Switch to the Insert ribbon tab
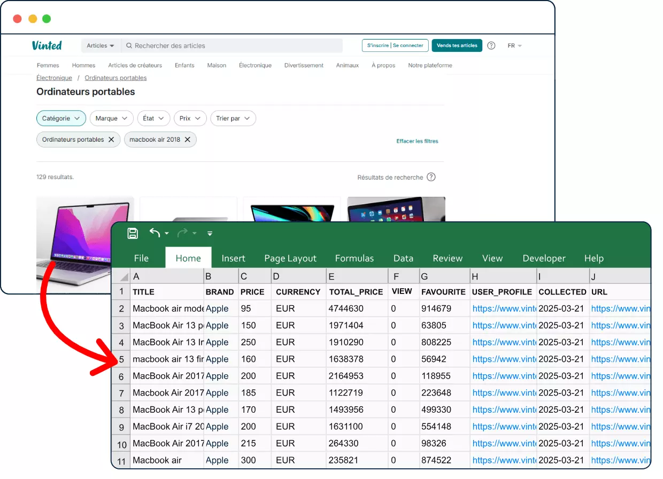Viewport: 663px width, 479px height. (233, 258)
